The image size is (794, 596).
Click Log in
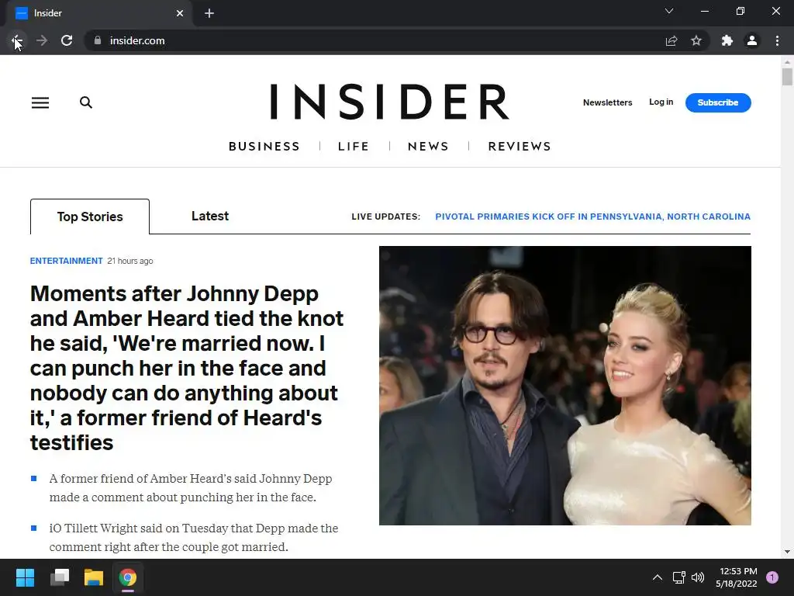(x=661, y=102)
